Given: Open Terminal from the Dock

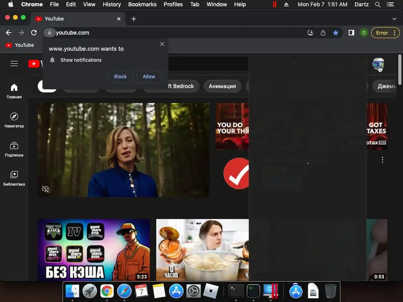Looking at the screenshot, I should coord(236,291).
